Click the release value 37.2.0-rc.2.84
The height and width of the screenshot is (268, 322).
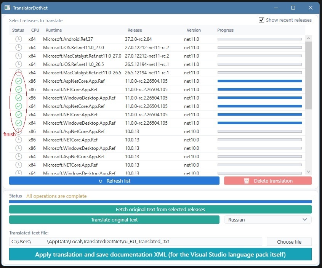[x=138, y=39]
